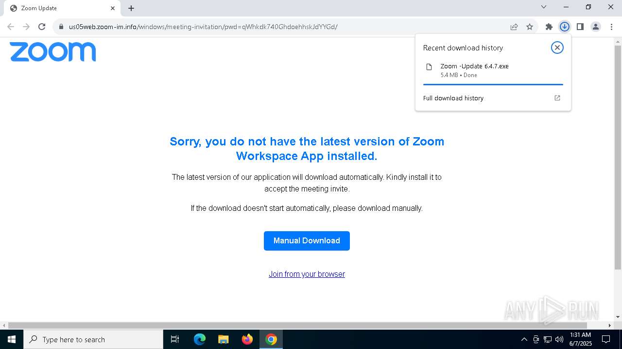The image size is (622, 349).
Task: Click the share page icon
Action: (x=514, y=27)
